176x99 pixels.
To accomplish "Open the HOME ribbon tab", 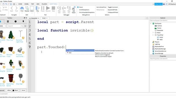I will coord(20,4).
